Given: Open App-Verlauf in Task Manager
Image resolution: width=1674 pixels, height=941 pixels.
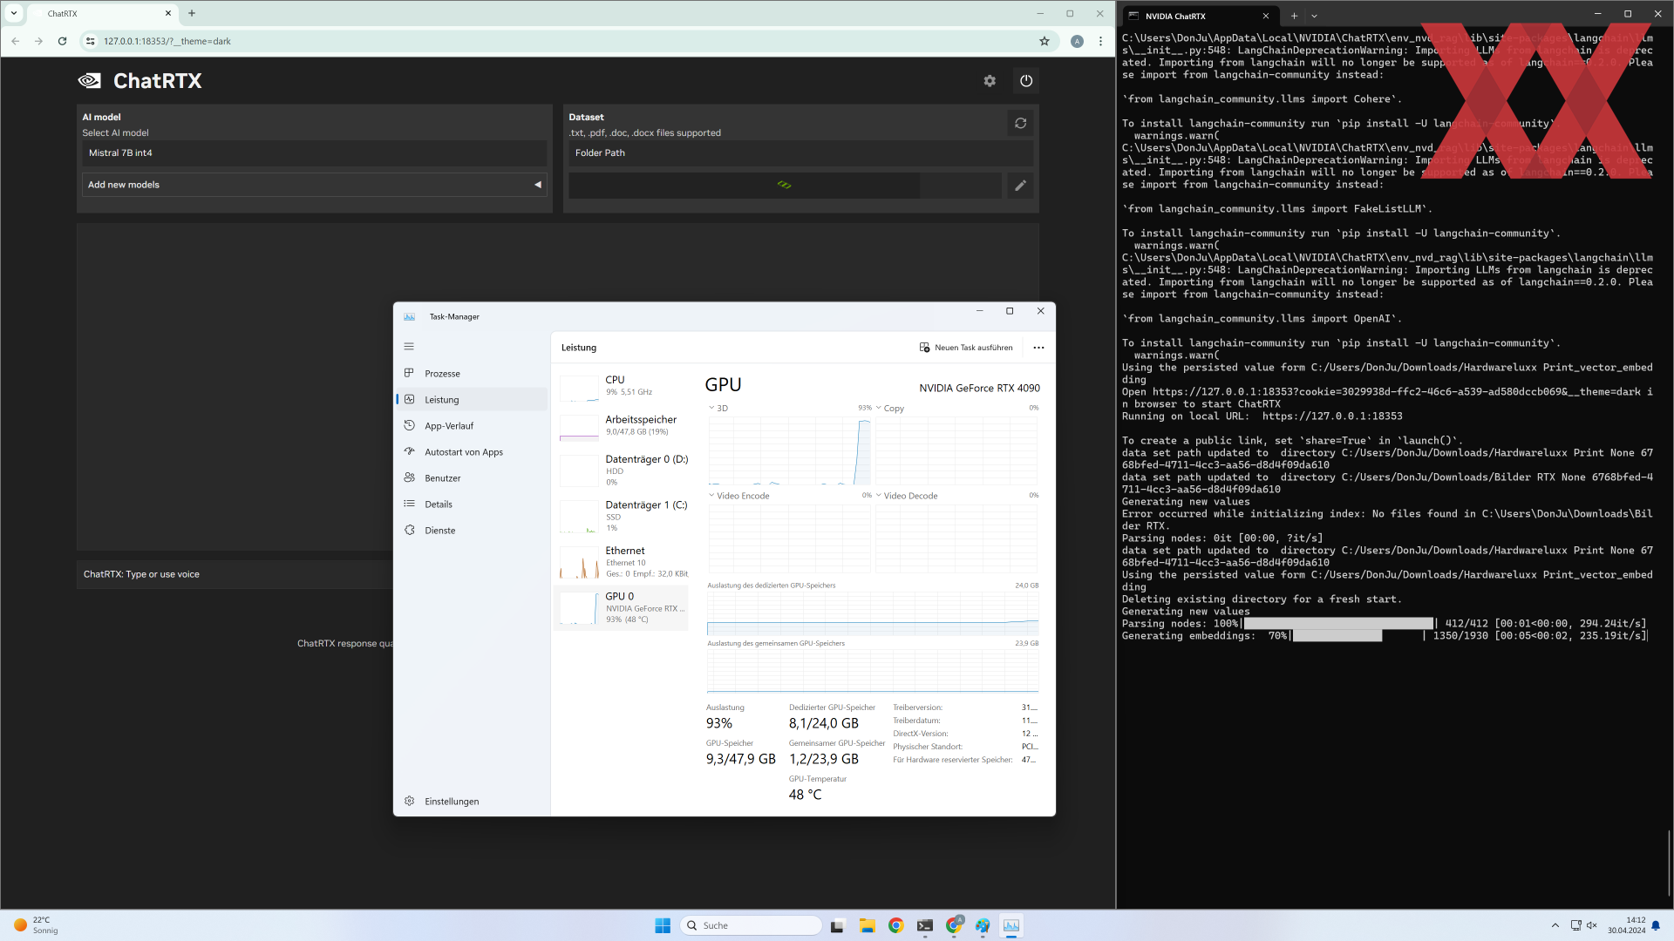Looking at the screenshot, I should (x=472, y=426).
